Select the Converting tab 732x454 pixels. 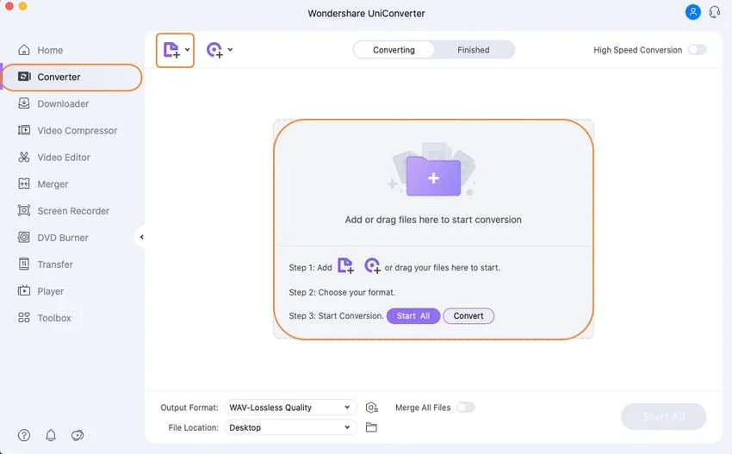[394, 50]
